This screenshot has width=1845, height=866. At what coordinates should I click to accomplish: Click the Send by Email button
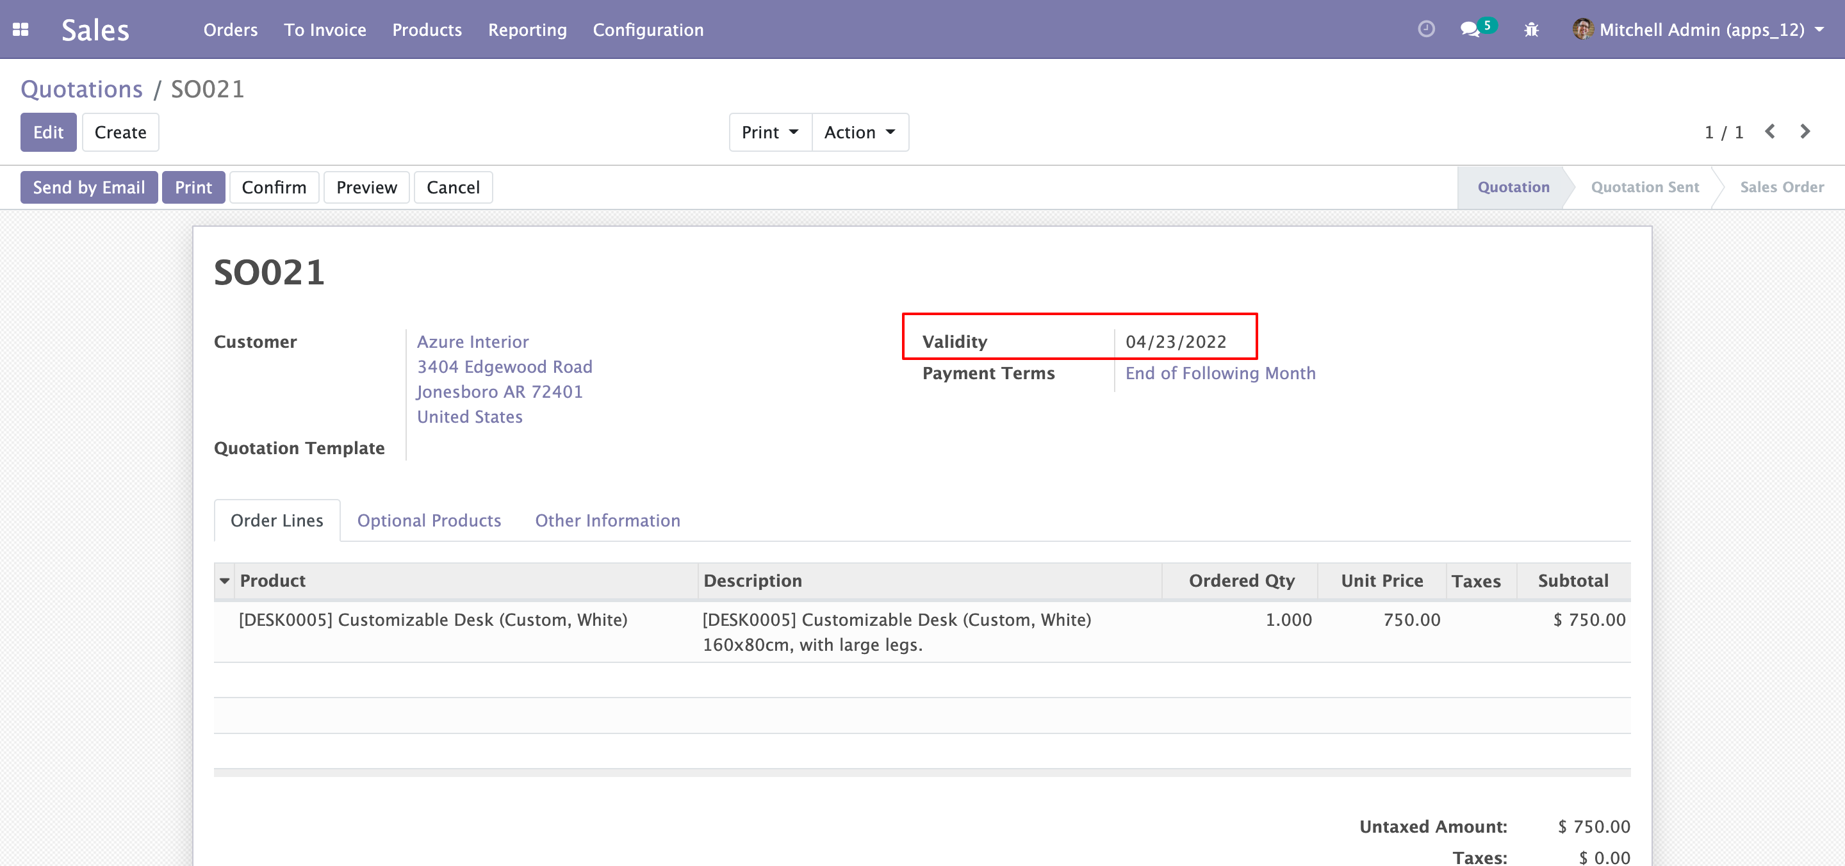point(89,188)
